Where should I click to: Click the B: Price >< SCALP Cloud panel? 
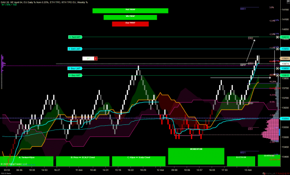pos(83,161)
